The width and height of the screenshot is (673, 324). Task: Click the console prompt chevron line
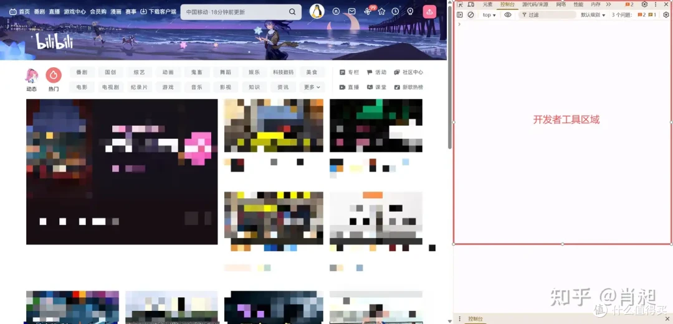459,24
